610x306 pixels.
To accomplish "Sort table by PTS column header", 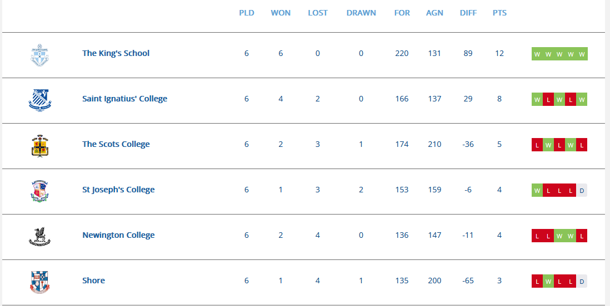I will point(499,13).
